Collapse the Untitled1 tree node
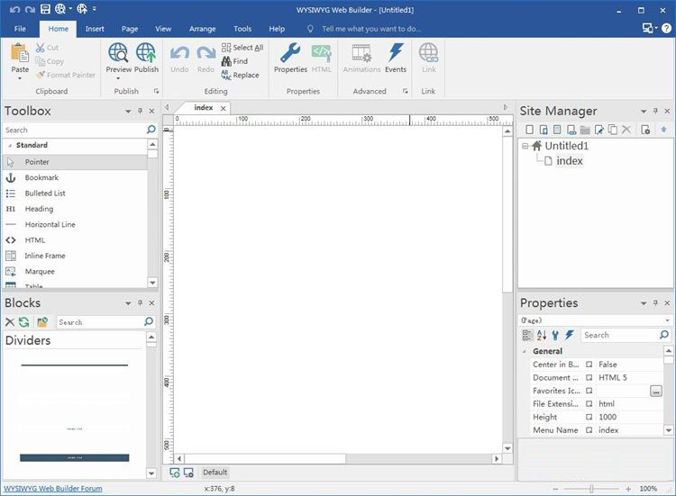The image size is (676, 496). point(525,146)
